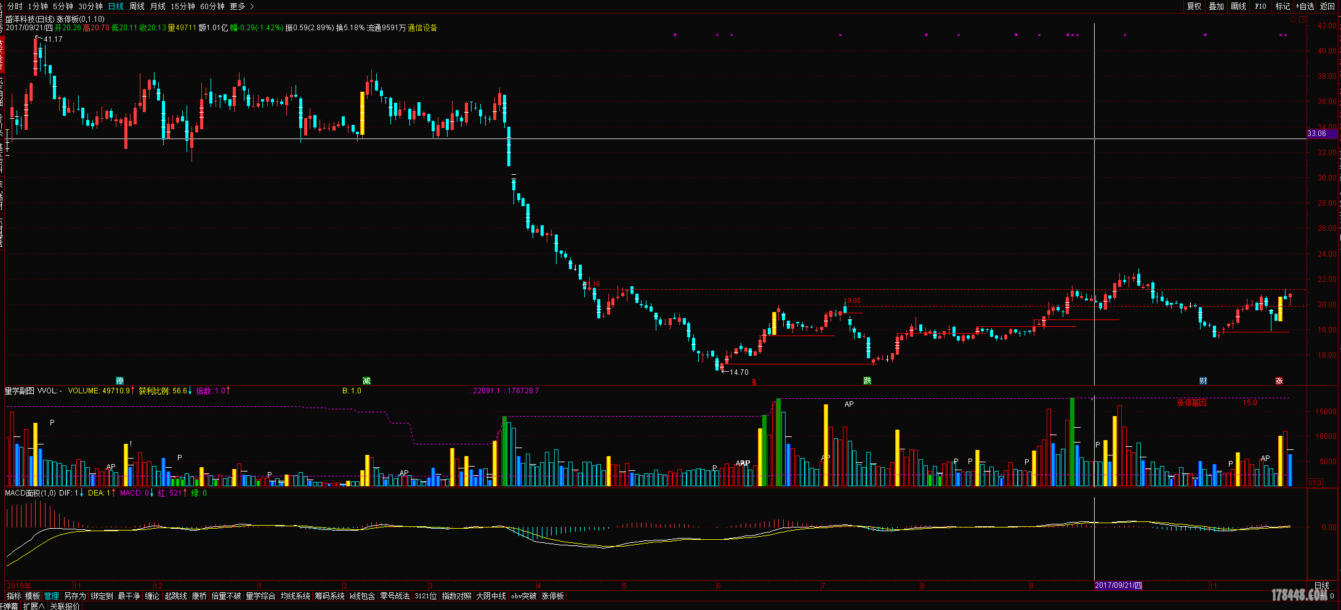Click the 叠加 overlay button
The width and height of the screenshot is (1341, 610).
coord(1216,6)
